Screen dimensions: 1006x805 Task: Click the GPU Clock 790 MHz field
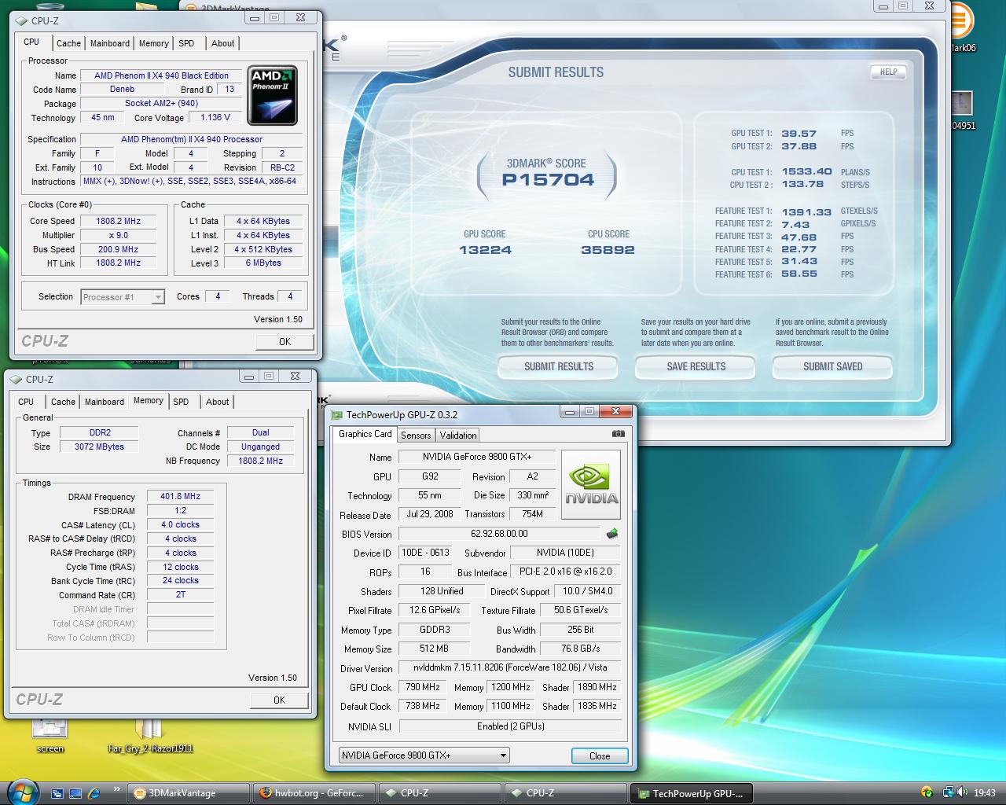tap(423, 687)
